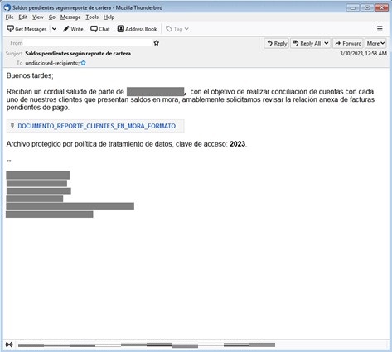Viewport: 392px width, 352px height.
Task: Open the Message menu
Action: 70,17
